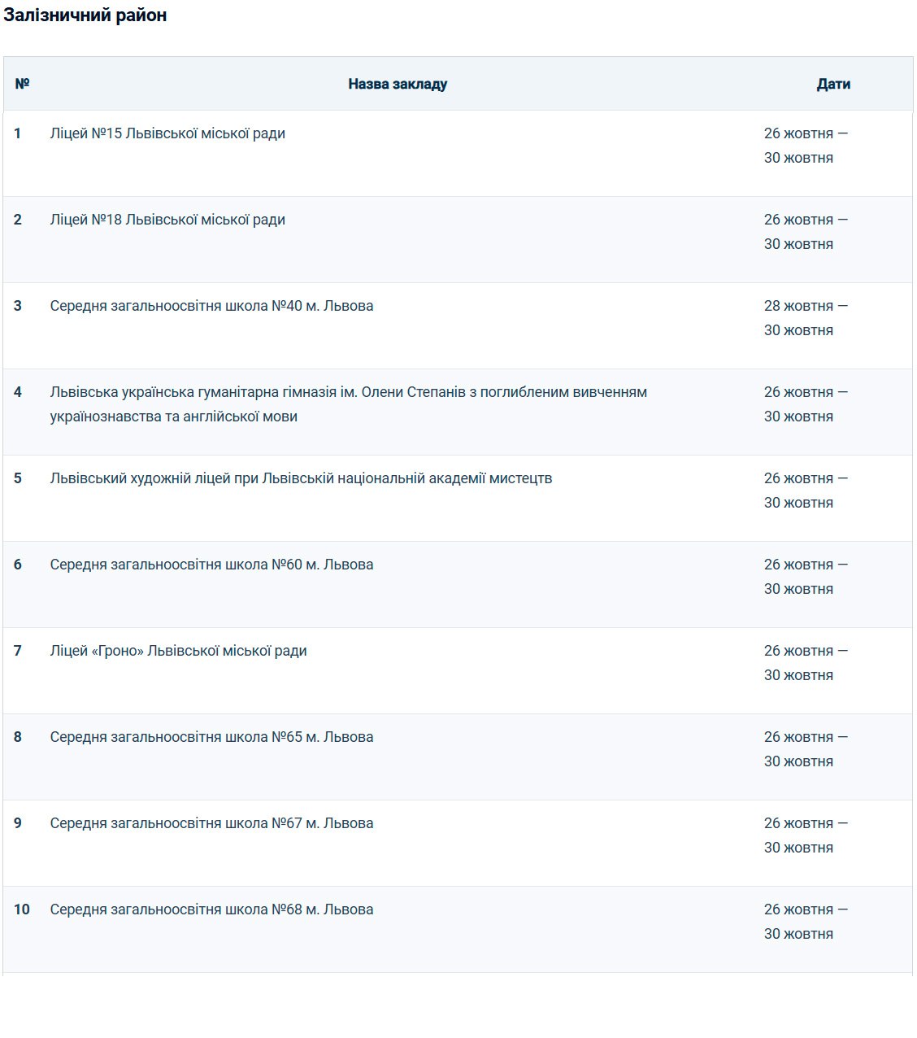Select the 'Львівський художній ліцей' entry

(301, 478)
